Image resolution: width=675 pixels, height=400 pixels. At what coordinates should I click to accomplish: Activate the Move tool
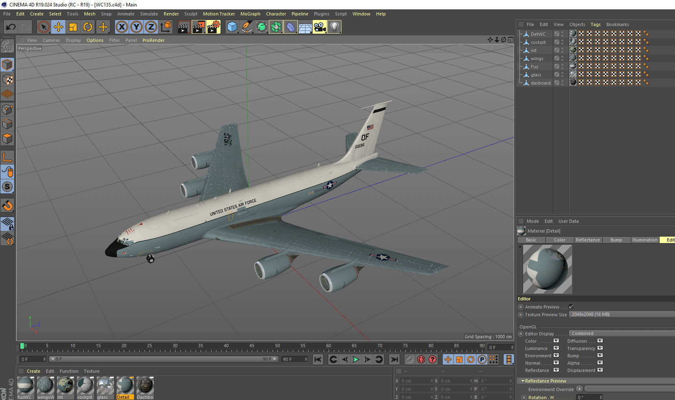pos(58,27)
